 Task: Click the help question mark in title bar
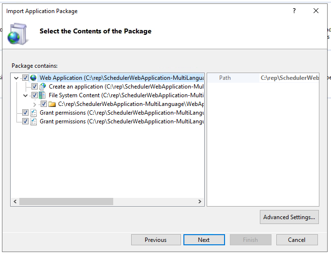click(x=294, y=11)
